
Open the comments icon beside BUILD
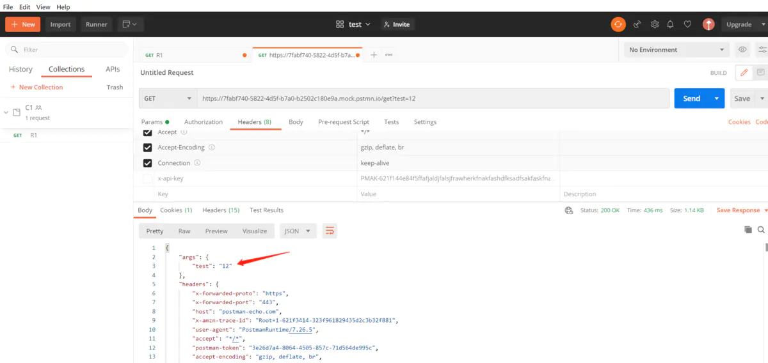[x=760, y=73]
